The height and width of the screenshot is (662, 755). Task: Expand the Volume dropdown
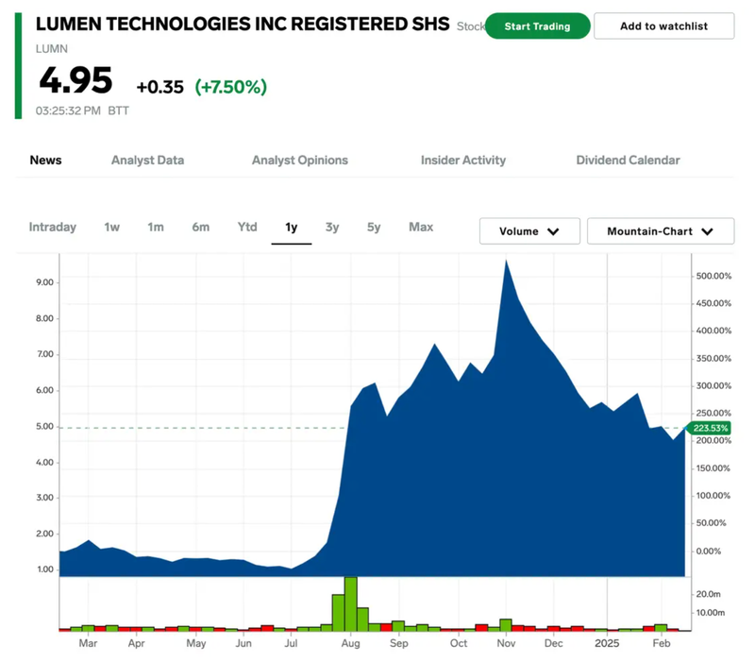[528, 231]
